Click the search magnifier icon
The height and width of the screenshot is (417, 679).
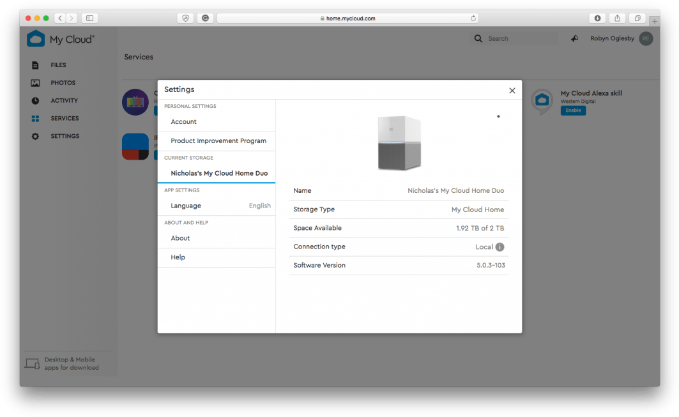(x=478, y=38)
